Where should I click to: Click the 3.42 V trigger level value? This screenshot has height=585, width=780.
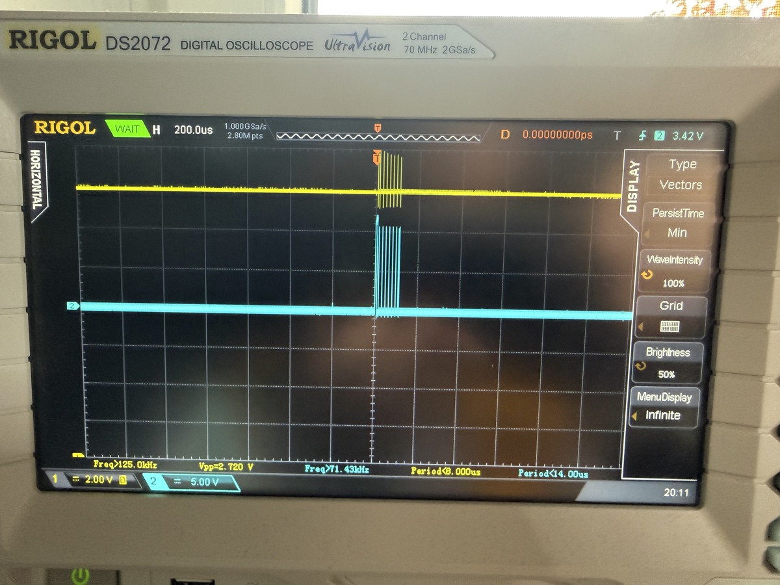[688, 135]
